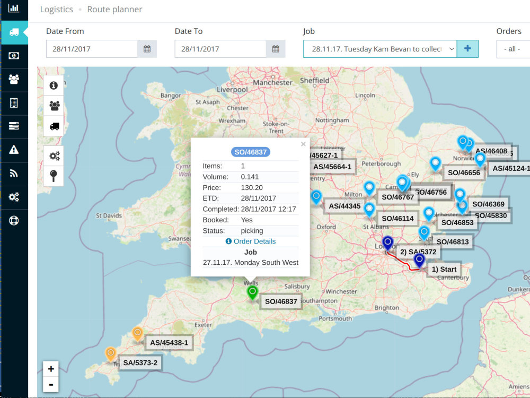The image size is (530, 398).
Task: Click the SO/46837 map label
Action: point(281,301)
